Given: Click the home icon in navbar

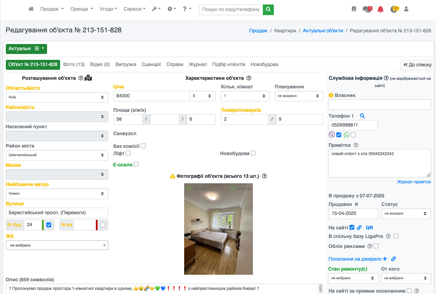Looking at the screenshot, I should tap(31, 9).
